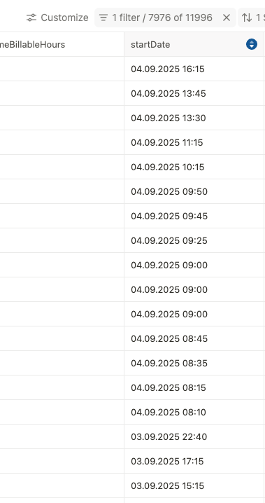Click the sort arrows icon
The image size is (265, 503).
click(247, 18)
